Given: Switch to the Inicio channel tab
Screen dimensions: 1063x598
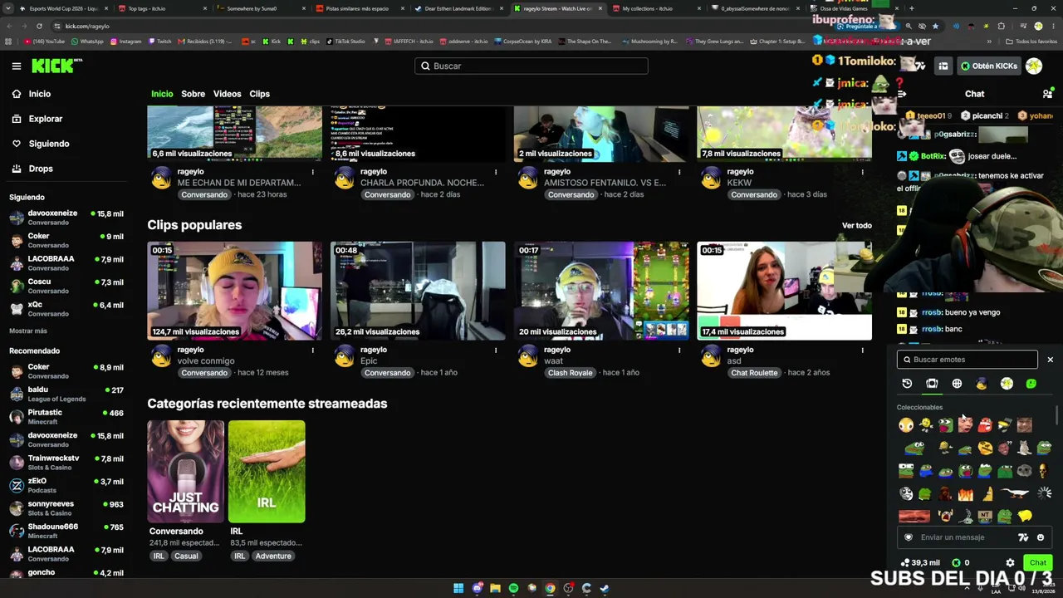Looking at the screenshot, I should tap(162, 94).
